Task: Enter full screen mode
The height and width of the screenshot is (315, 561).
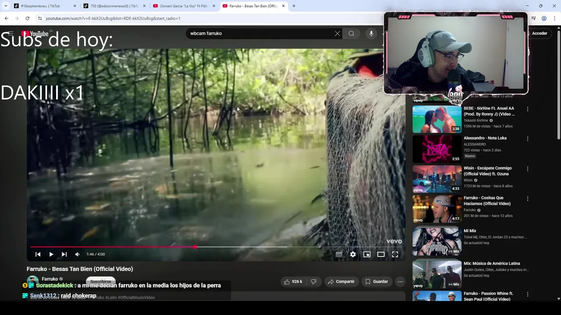Action: coord(395,254)
